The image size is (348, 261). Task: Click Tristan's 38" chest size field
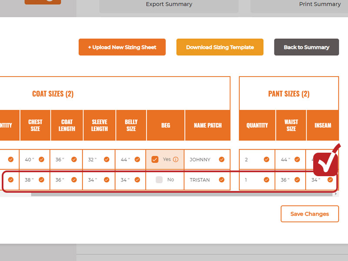click(28, 180)
